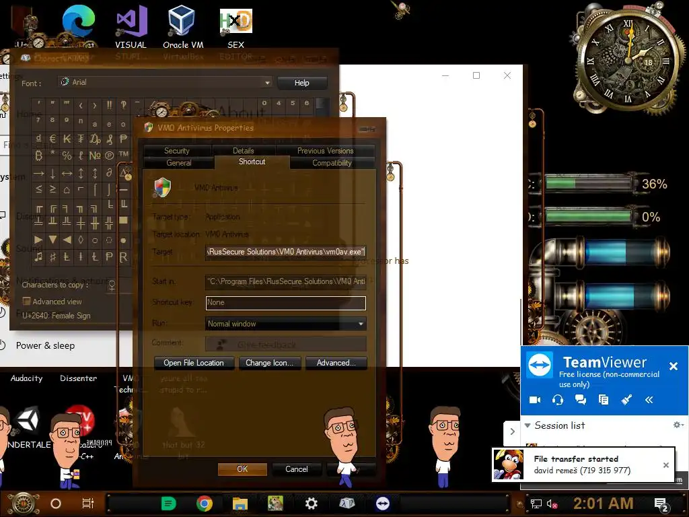Open the Run Normal window dropdown
The height and width of the screenshot is (517, 689).
click(x=285, y=324)
